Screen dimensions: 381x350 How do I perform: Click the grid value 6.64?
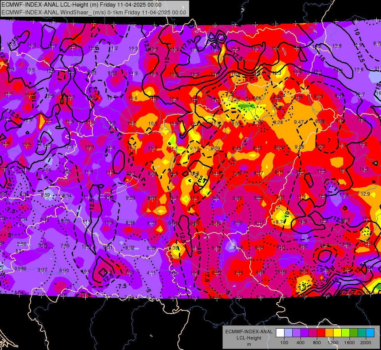260,247
